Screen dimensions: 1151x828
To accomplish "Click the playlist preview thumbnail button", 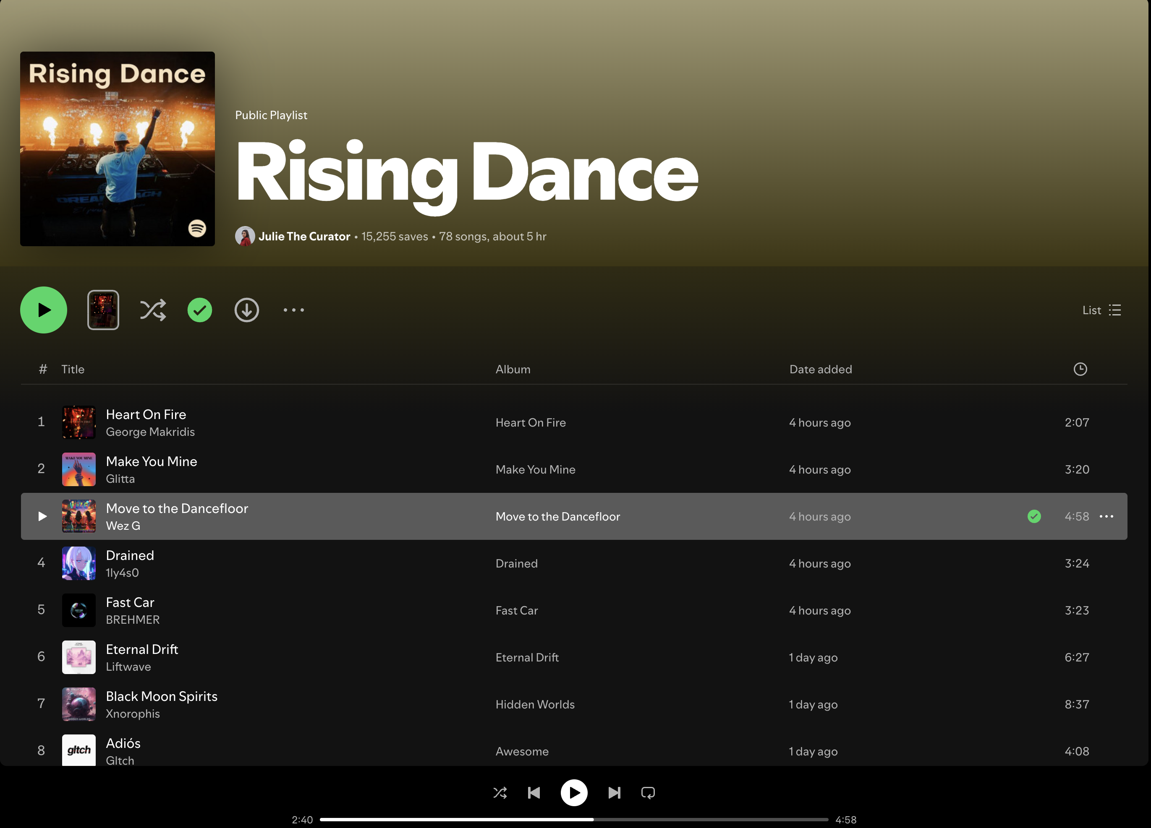I will click(103, 310).
